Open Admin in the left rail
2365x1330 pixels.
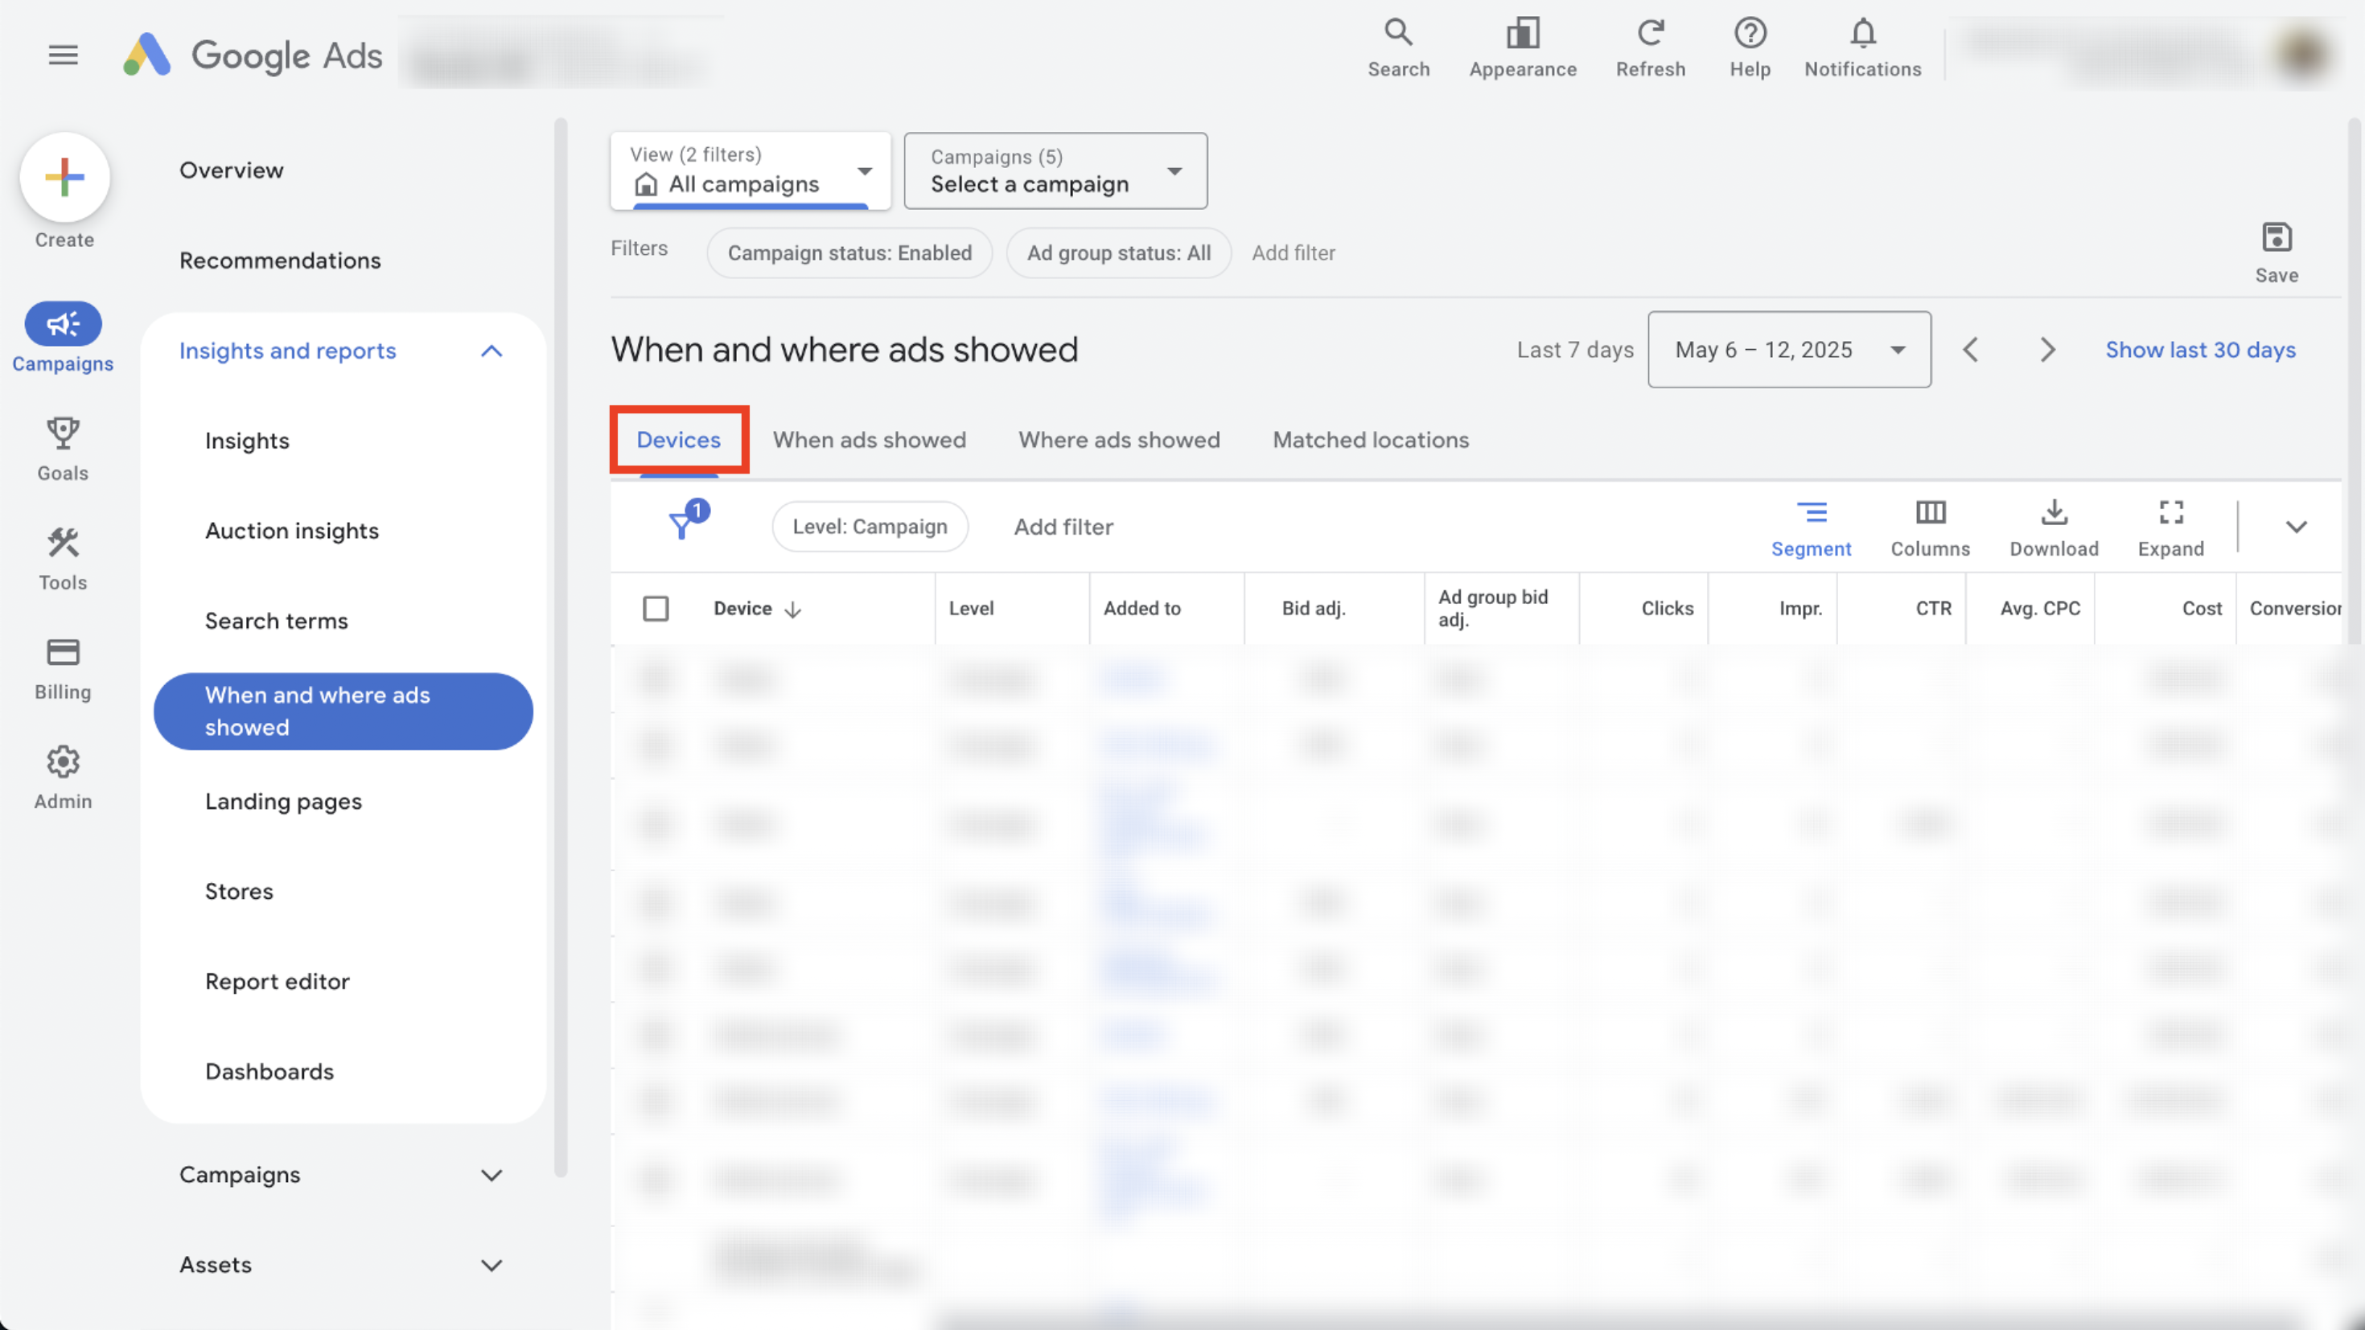(x=63, y=778)
